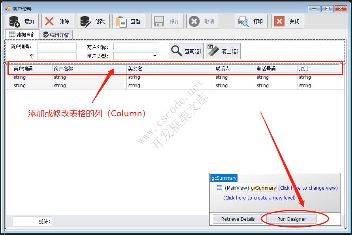Select the 修改 (Modify) toolbar icon

pos(92,21)
